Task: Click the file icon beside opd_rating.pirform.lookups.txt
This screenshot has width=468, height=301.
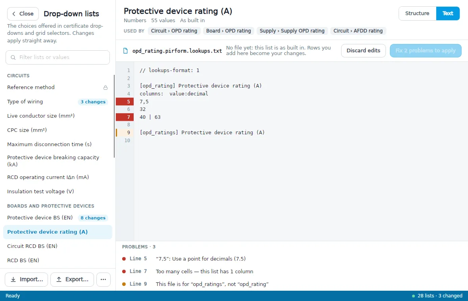Action: point(126,51)
